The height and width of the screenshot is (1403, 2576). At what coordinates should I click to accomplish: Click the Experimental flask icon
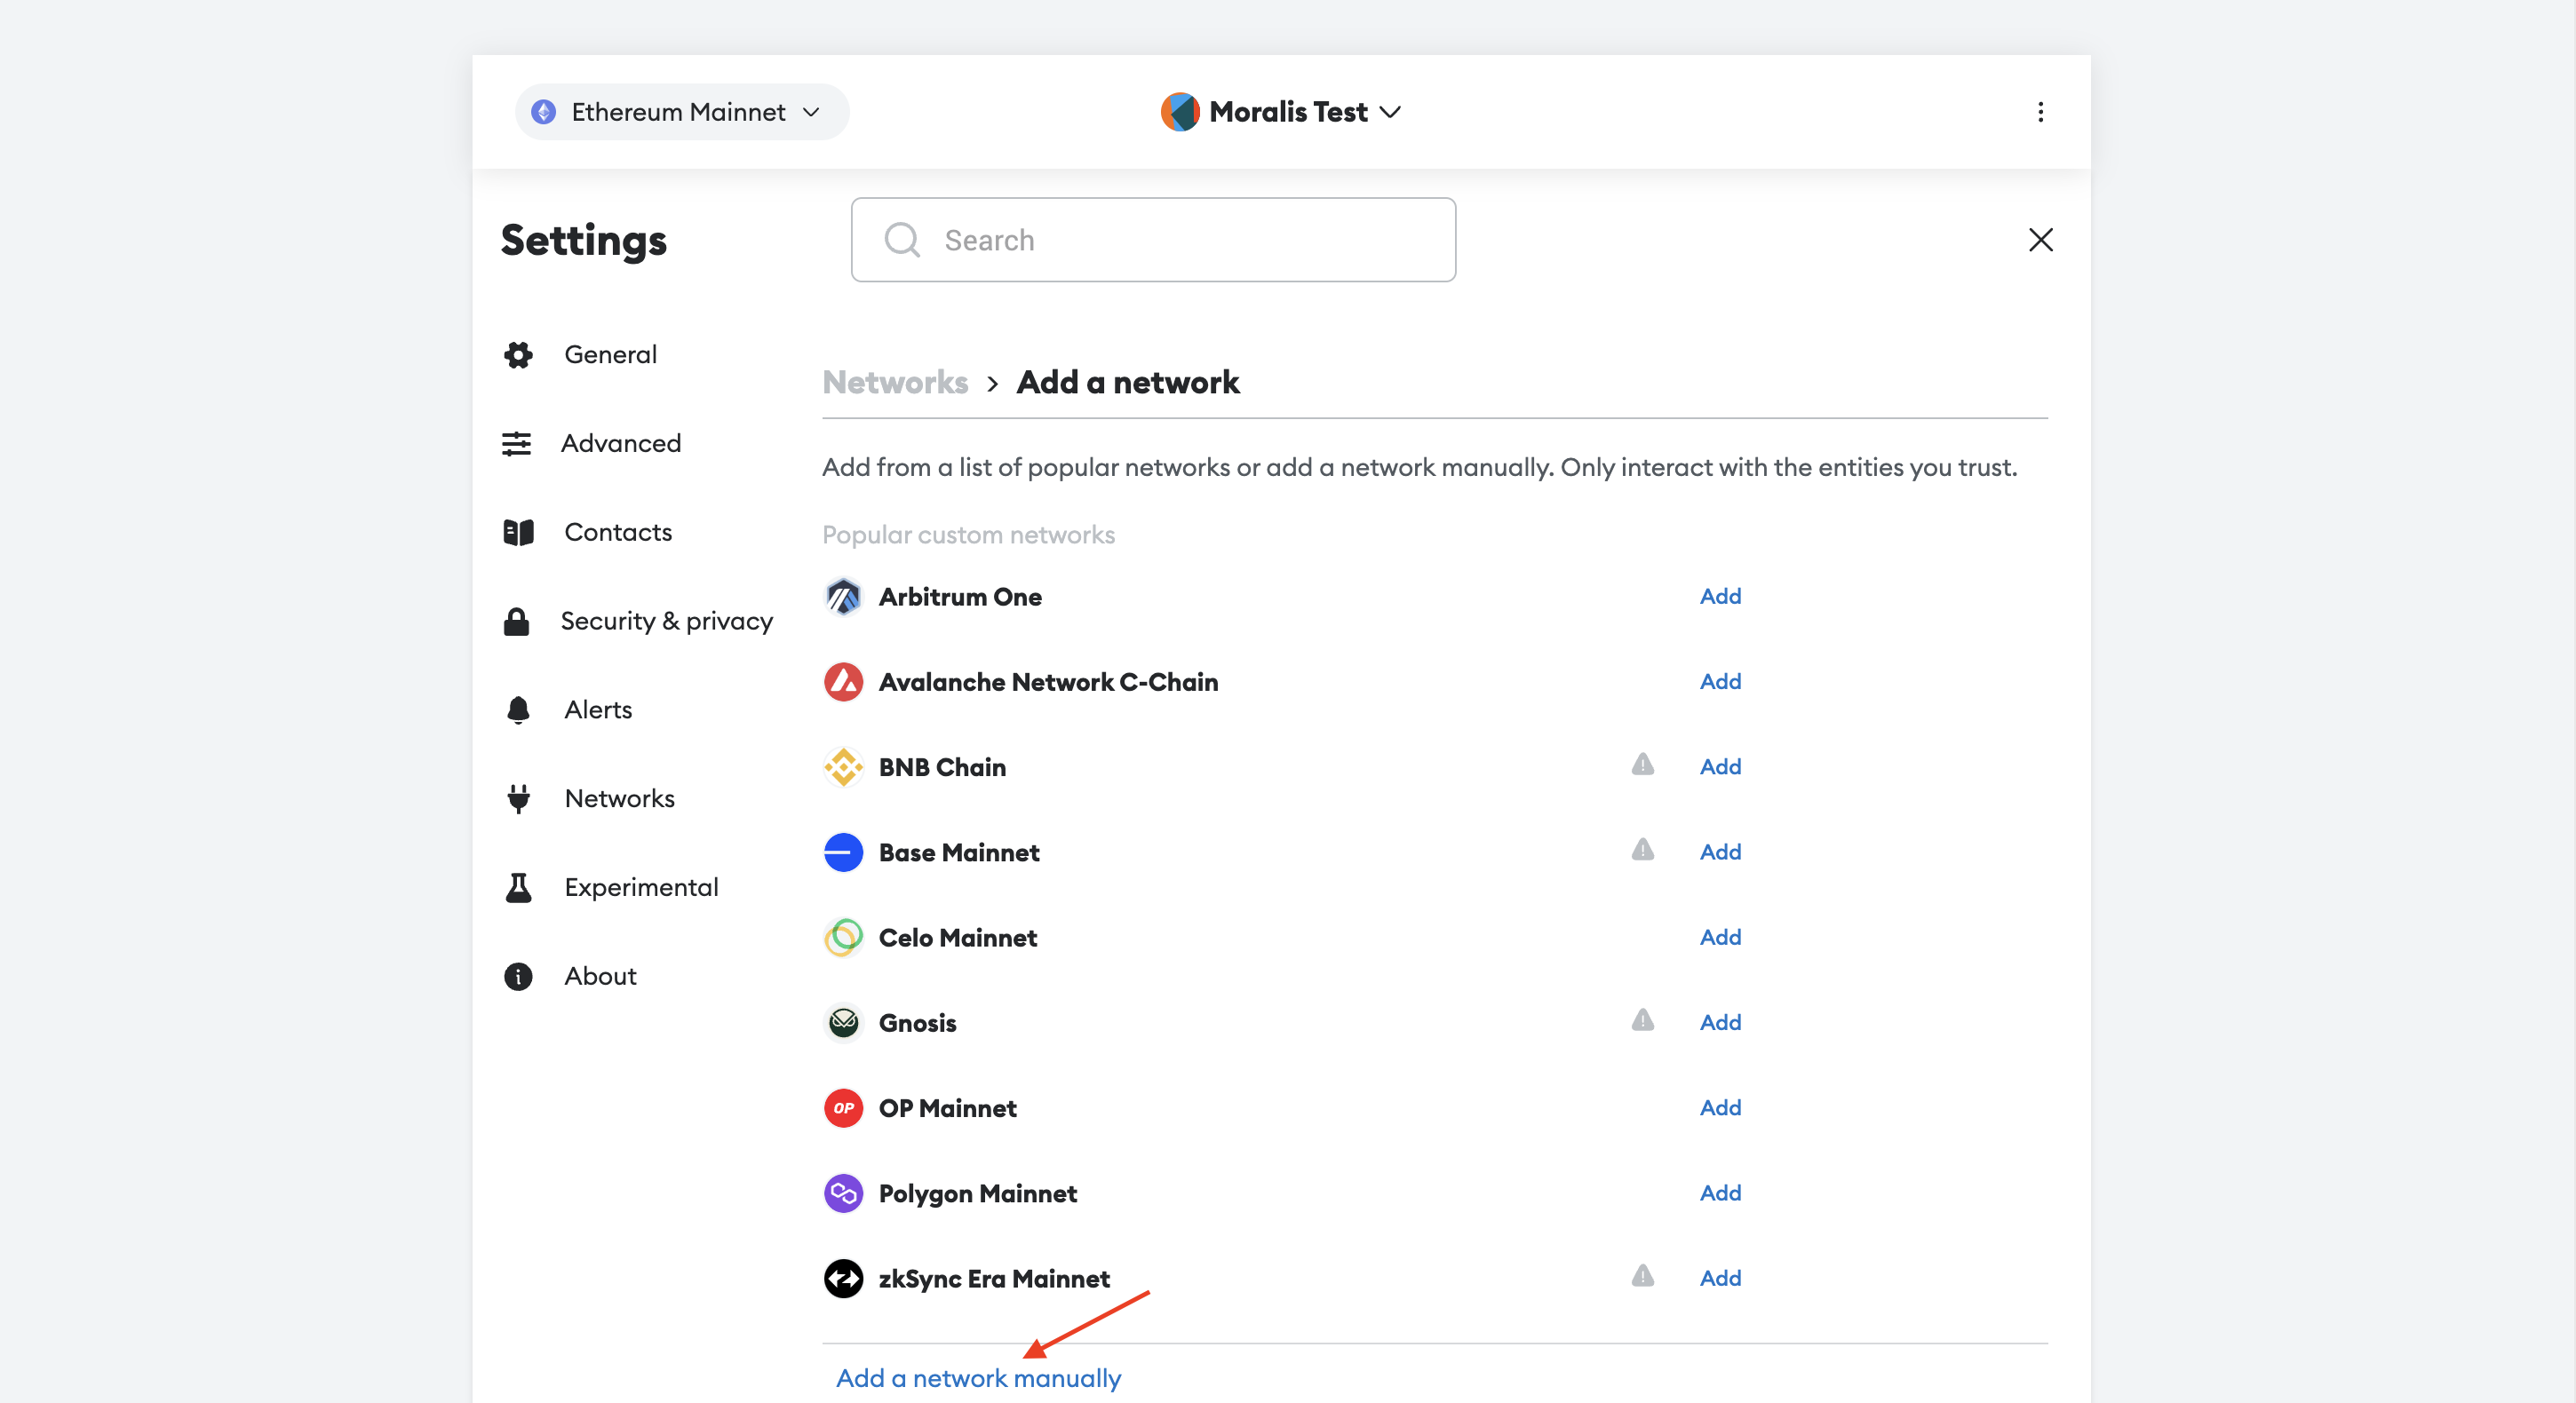[518, 887]
